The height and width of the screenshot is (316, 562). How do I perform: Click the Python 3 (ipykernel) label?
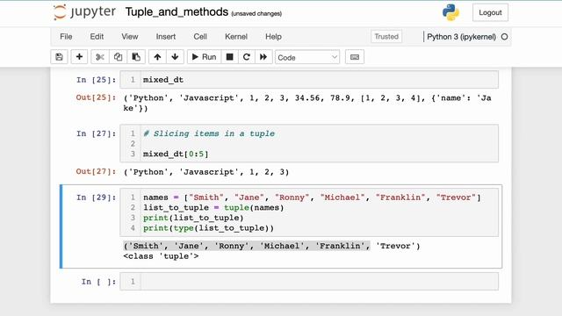pos(462,37)
